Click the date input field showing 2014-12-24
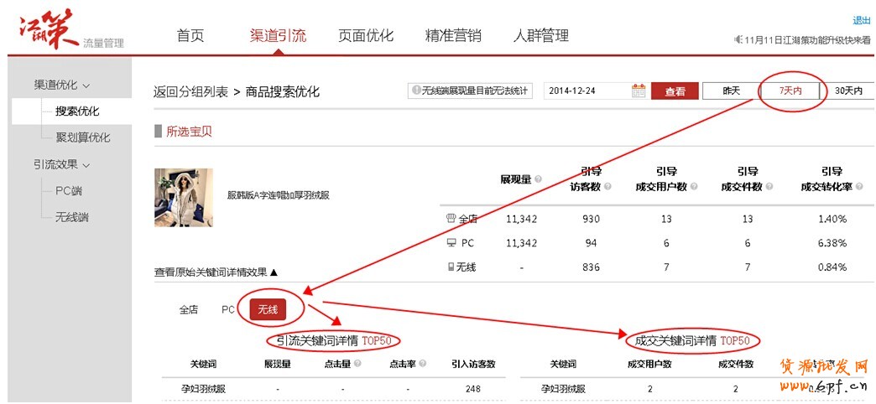The width and height of the screenshot is (876, 404). (586, 91)
